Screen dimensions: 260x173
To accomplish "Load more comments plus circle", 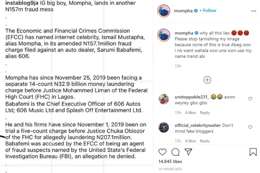I will pos(207,80).
